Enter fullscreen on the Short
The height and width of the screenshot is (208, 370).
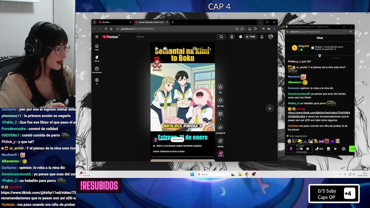click(209, 49)
